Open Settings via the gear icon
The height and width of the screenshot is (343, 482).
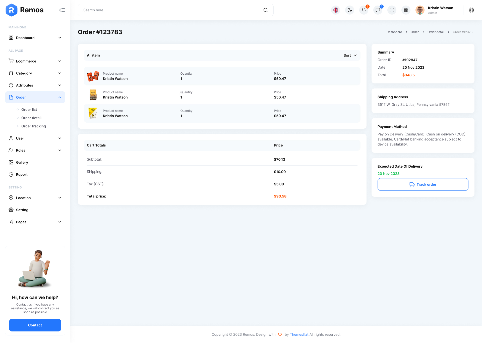(471, 10)
